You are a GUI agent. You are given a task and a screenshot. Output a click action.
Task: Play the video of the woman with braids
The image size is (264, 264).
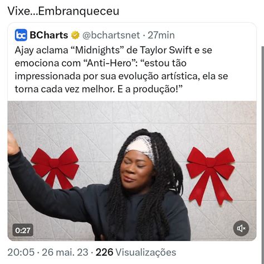click(132, 171)
